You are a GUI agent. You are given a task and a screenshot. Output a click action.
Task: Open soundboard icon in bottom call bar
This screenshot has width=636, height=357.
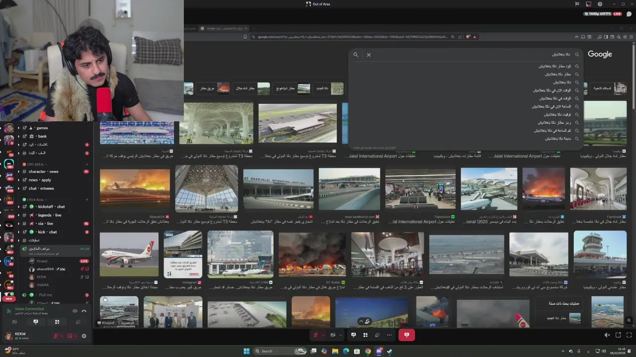tap(377, 335)
